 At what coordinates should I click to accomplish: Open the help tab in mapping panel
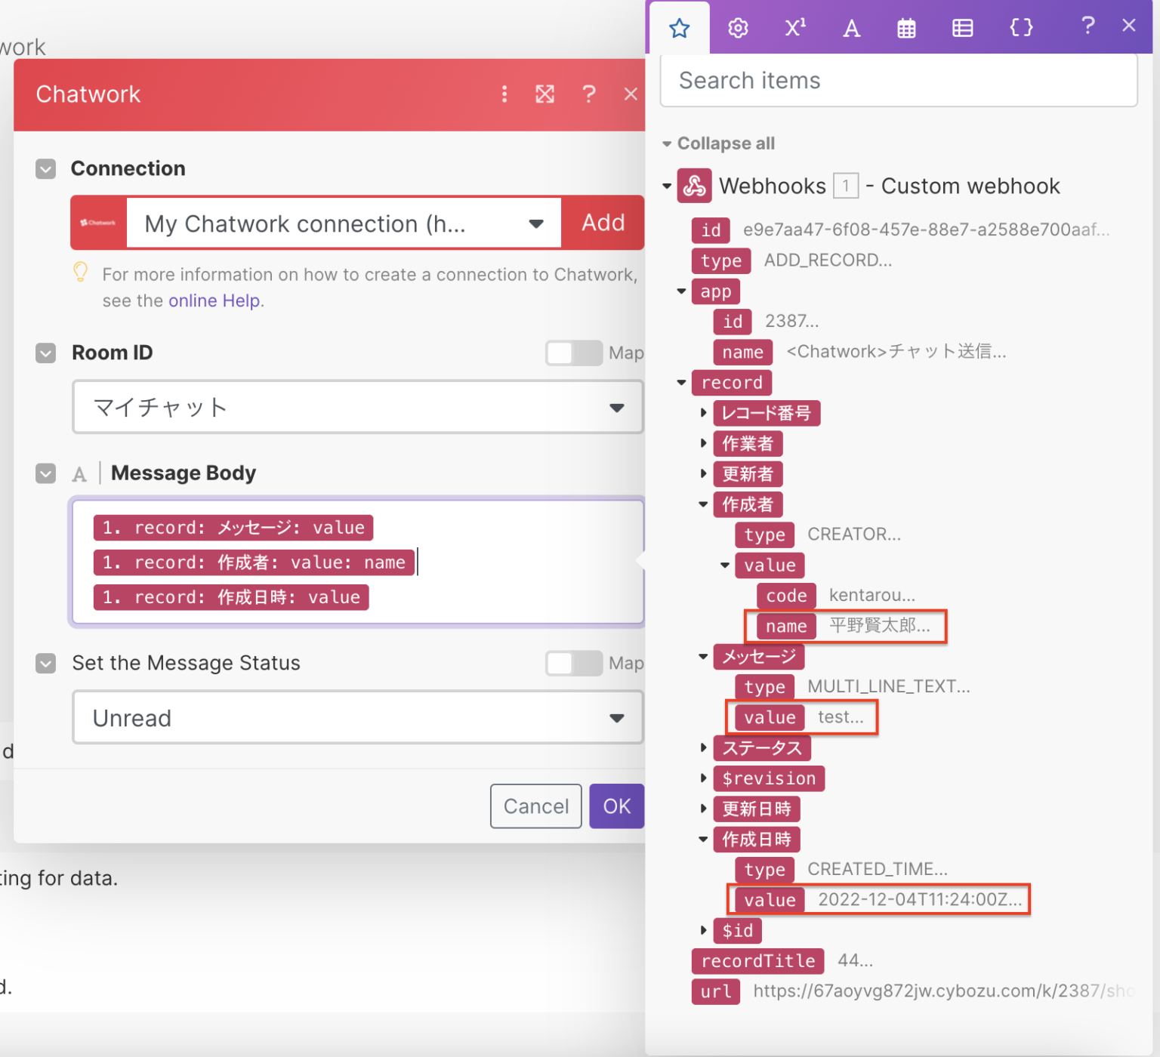[1087, 28]
